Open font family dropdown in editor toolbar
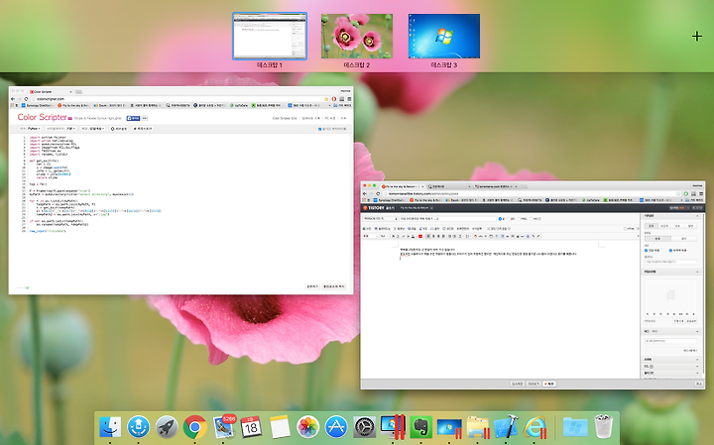 (370, 236)
